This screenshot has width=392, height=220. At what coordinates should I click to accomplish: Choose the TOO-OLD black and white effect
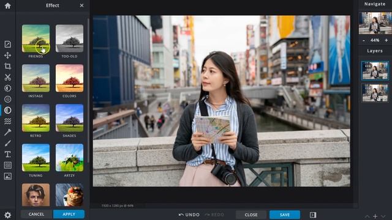pyautogui.click(x=69, y=38)
